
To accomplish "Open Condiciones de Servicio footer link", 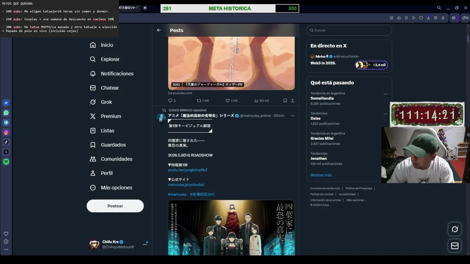I will 325,188.
